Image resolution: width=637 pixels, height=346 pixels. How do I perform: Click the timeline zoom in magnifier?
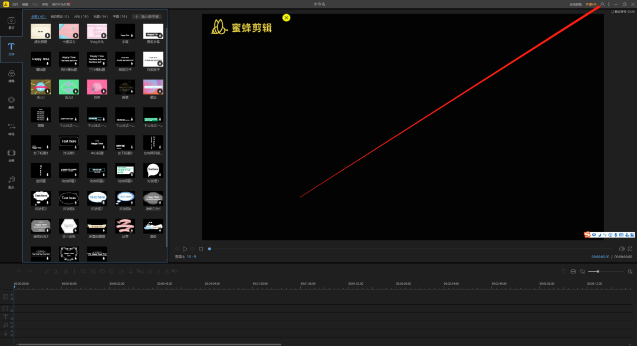(630, 271)
